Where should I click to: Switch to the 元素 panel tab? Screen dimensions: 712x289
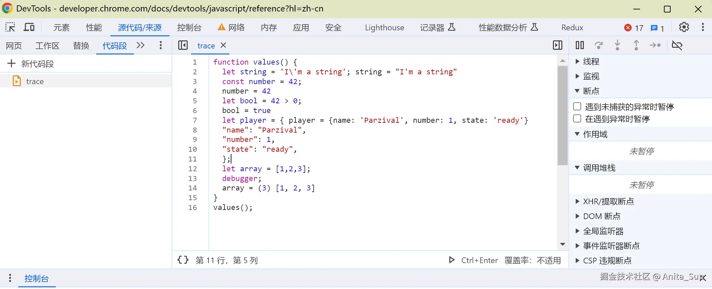tap(62, 28)
